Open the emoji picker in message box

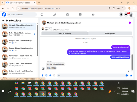127,75
